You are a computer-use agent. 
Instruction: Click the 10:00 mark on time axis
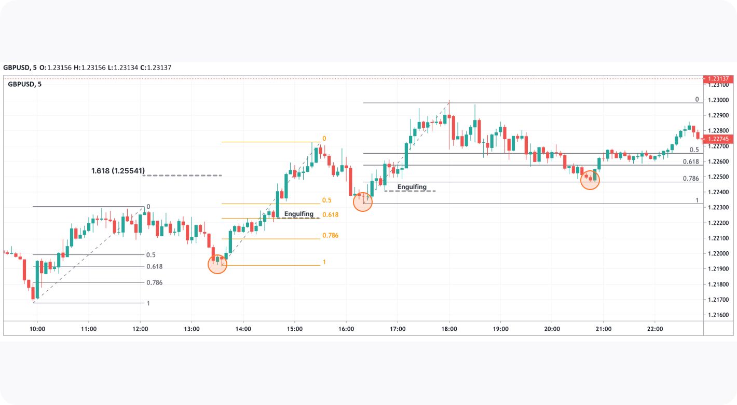coord(37,329)
